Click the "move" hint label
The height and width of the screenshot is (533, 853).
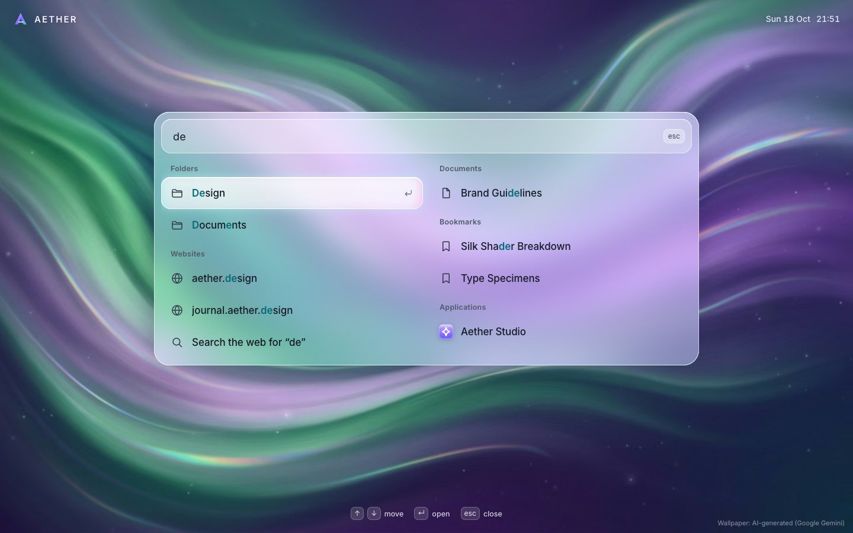[394, 514]
